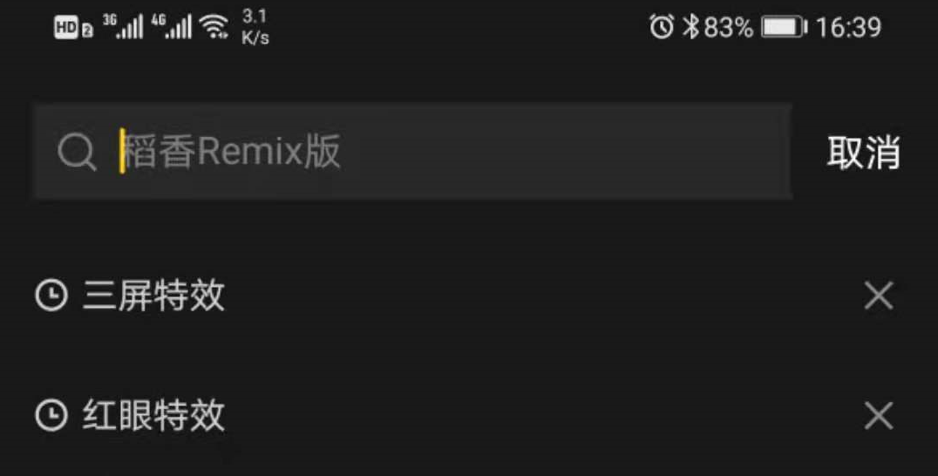Tap the Bluetooth status icon
The height and width of the screenshot is (476, 938).
691,27
